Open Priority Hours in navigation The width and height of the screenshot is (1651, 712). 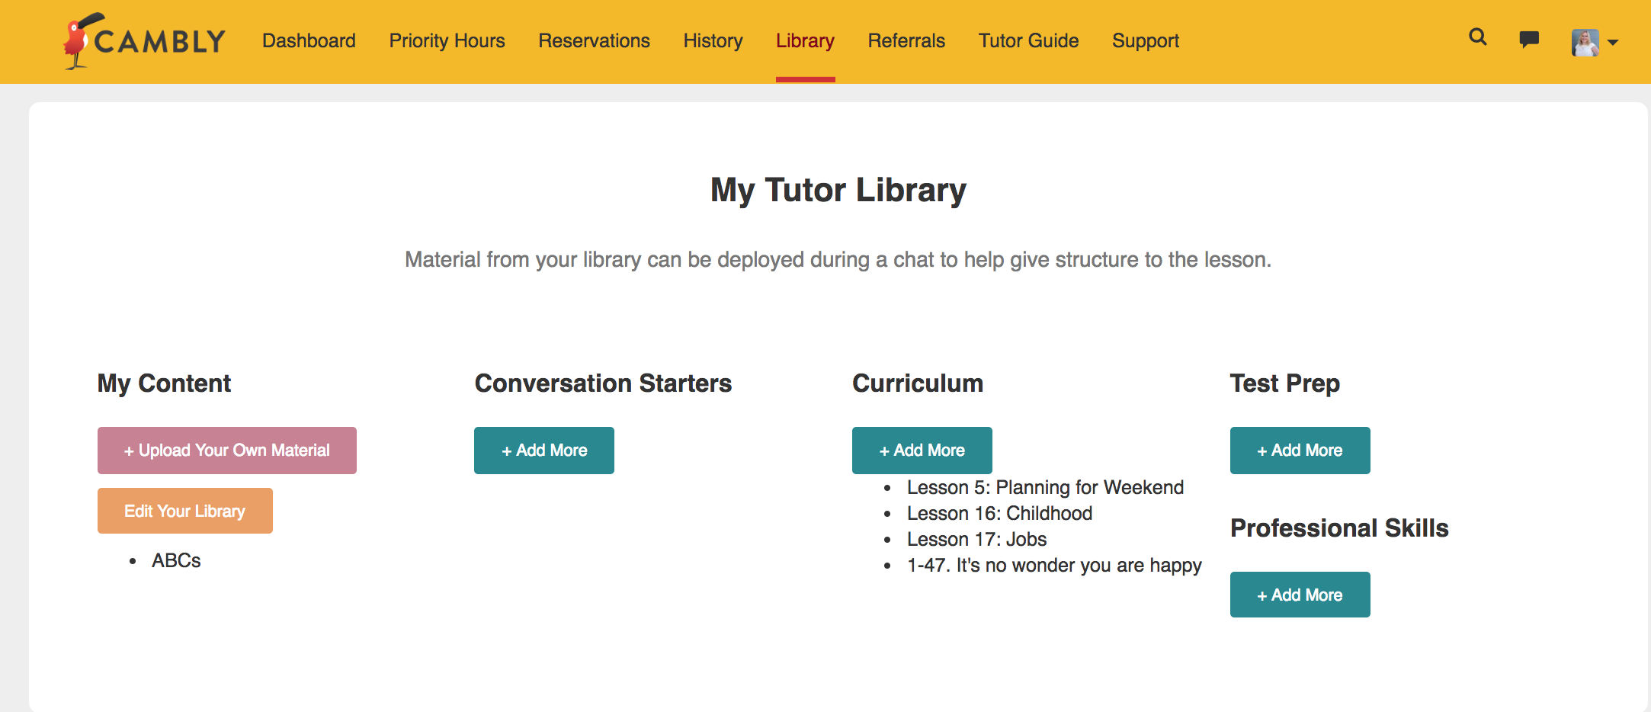coord(447,40)
